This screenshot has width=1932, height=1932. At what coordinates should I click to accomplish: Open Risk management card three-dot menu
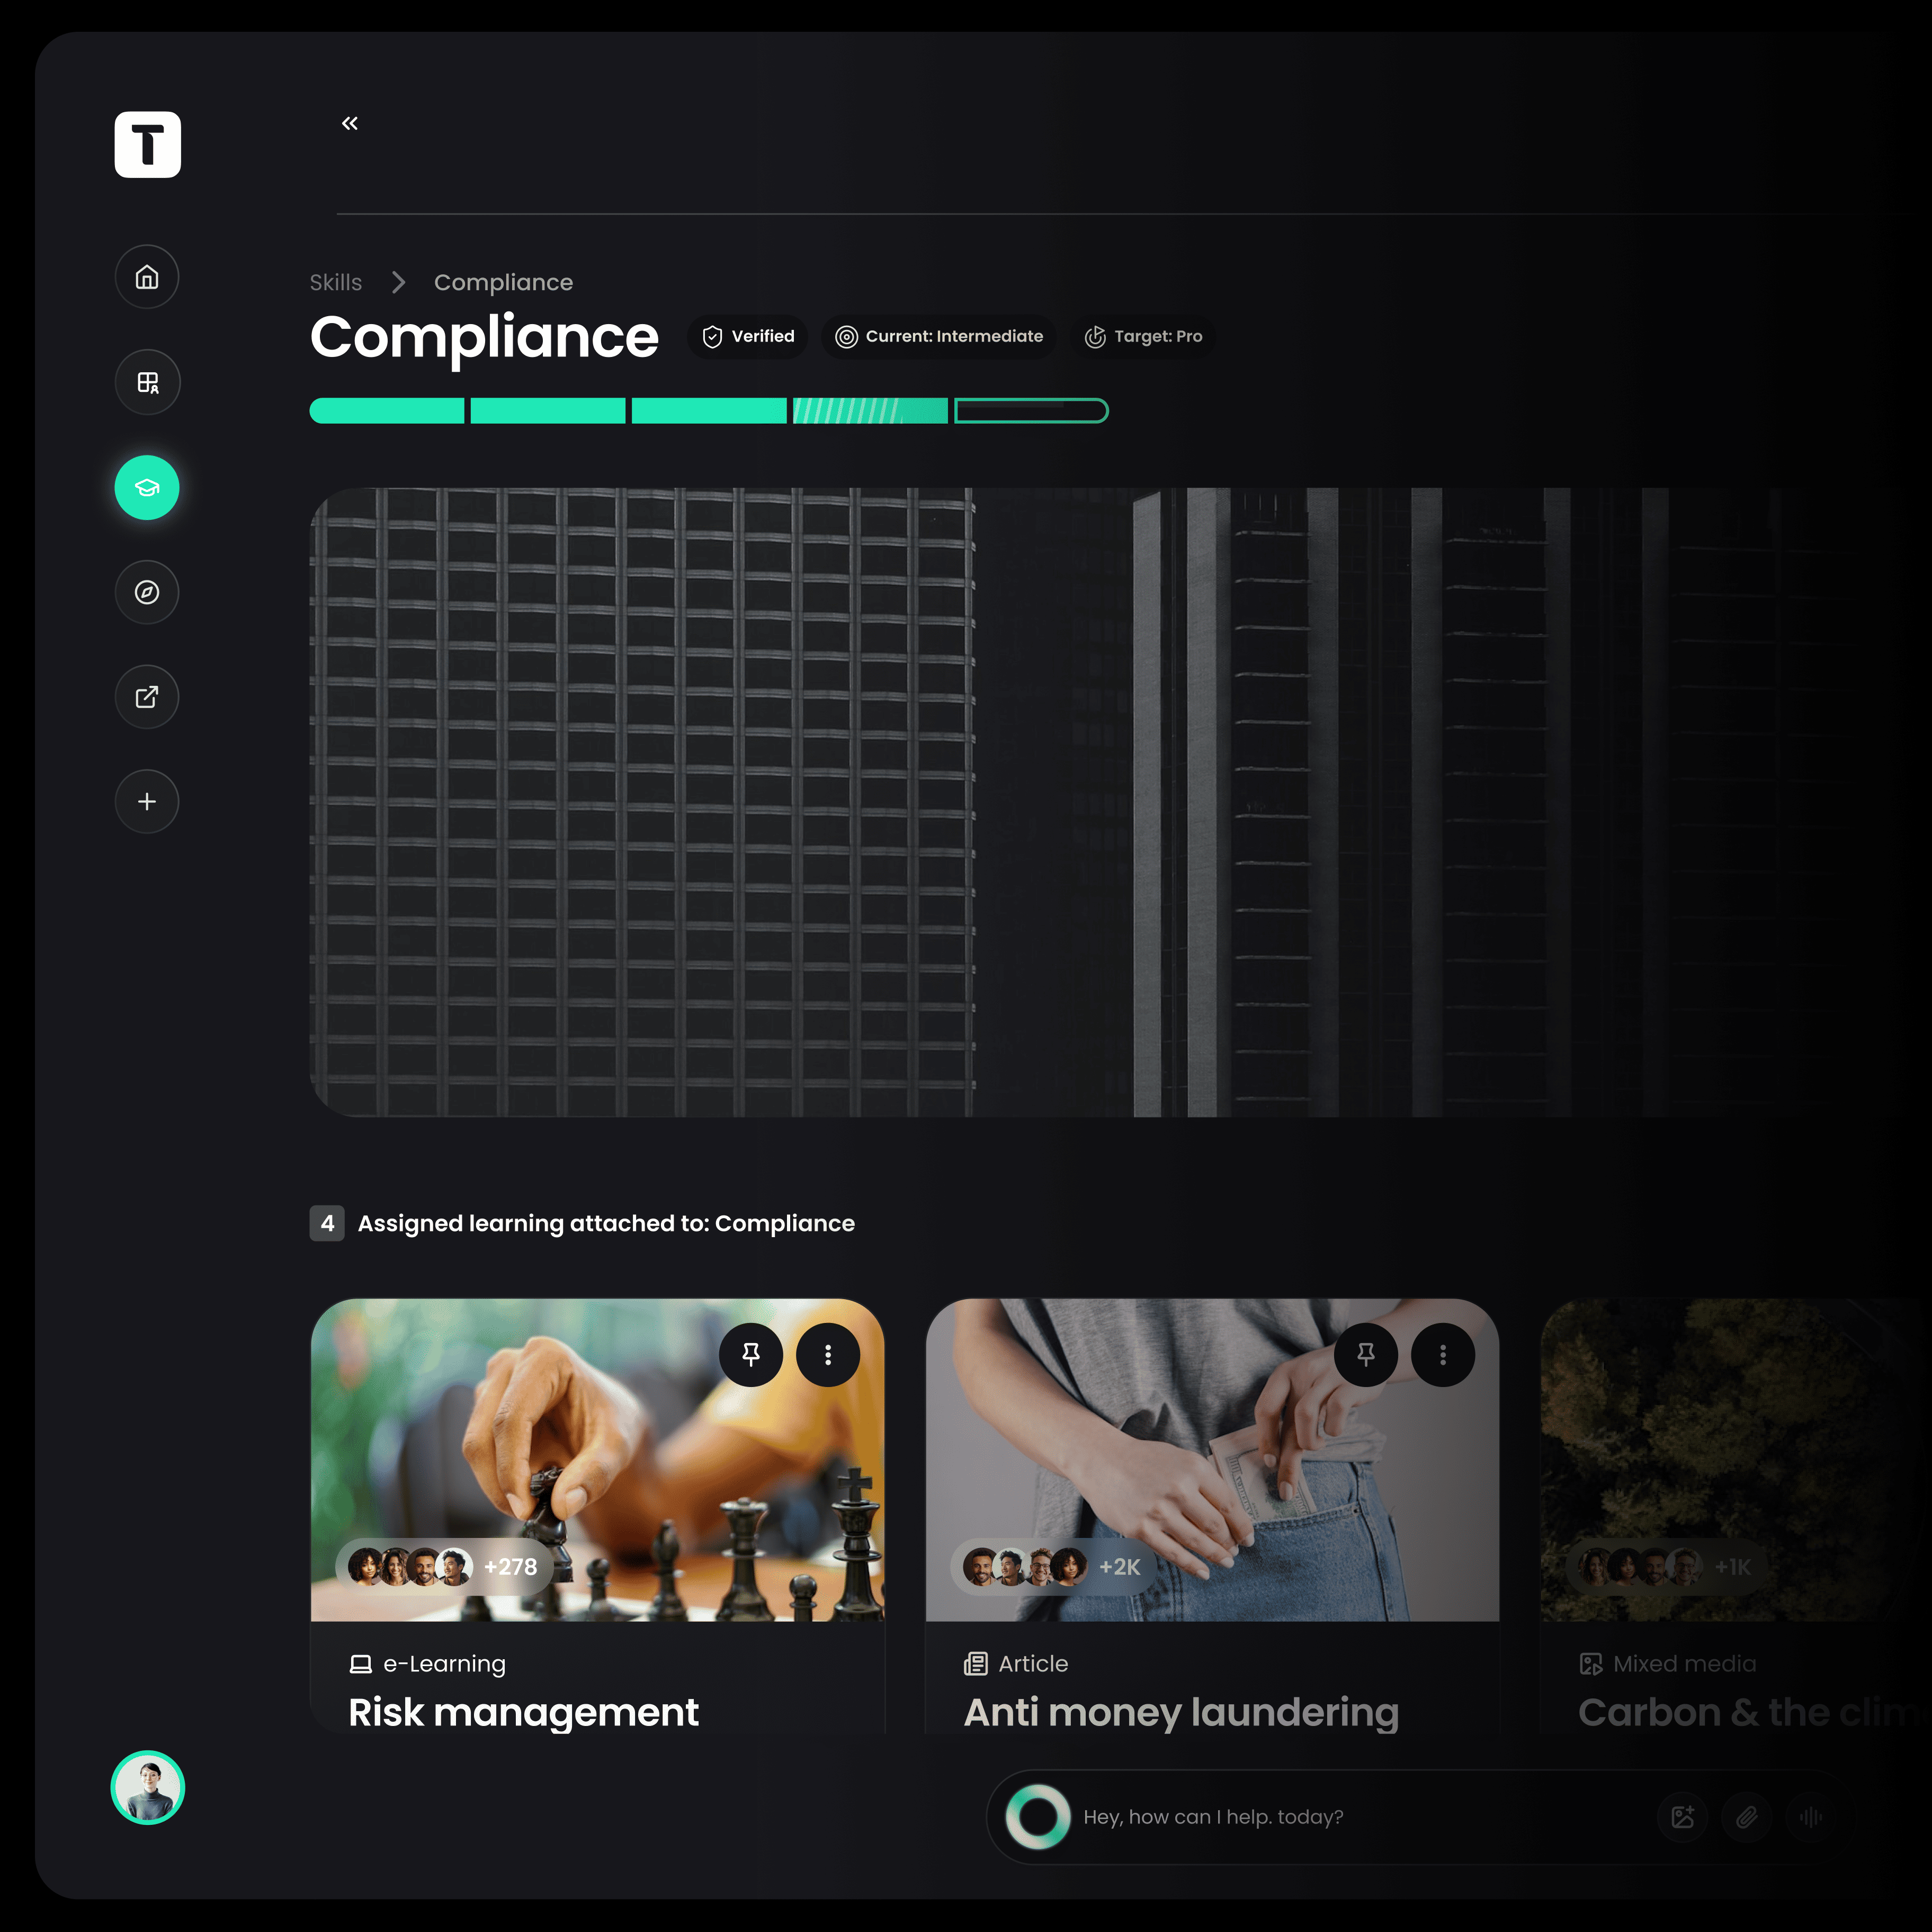tap(827, 1354)
